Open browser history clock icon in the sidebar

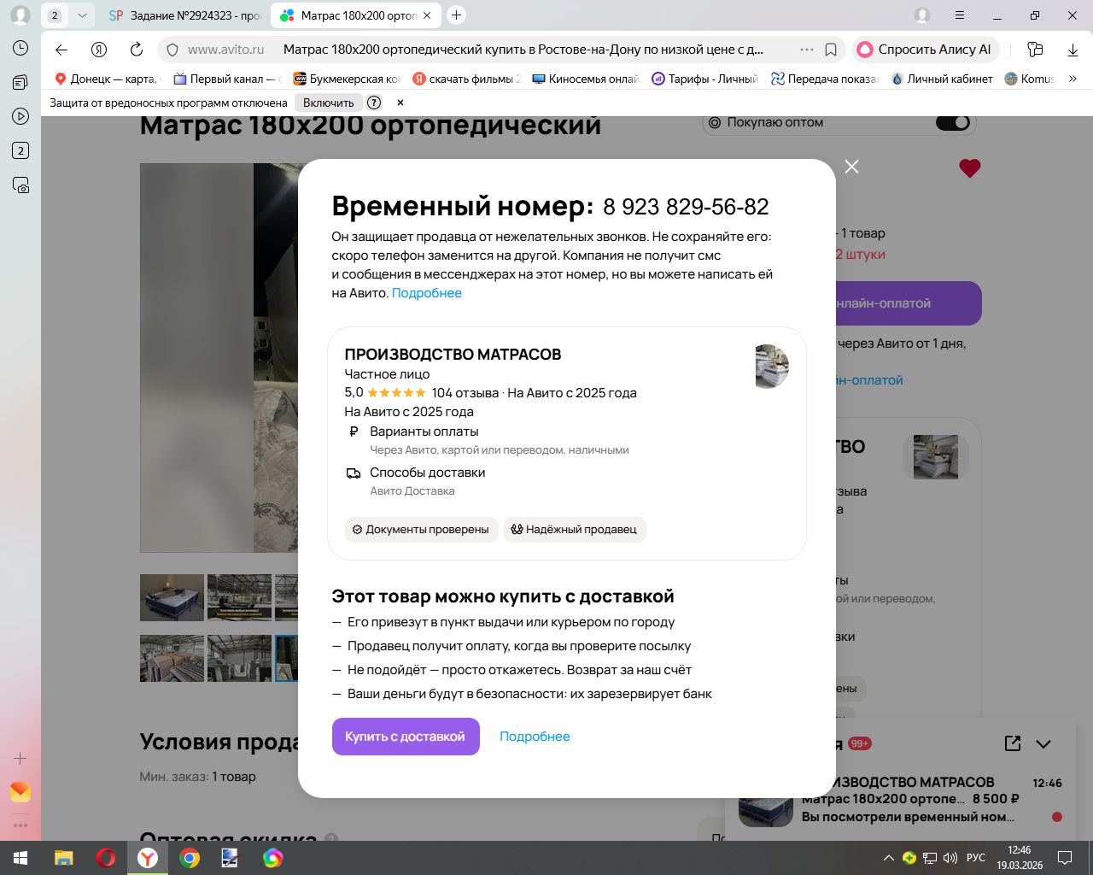pos(20,49)
